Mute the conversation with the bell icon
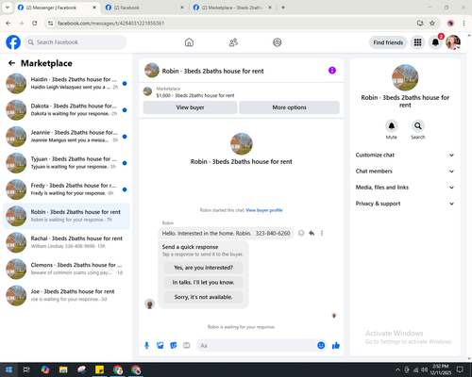 pyautogui.click(x=392, y=126)
